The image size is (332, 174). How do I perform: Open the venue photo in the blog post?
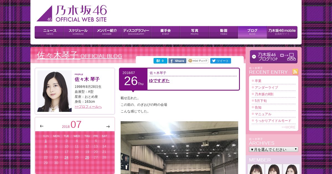click(x=179, y=147)
